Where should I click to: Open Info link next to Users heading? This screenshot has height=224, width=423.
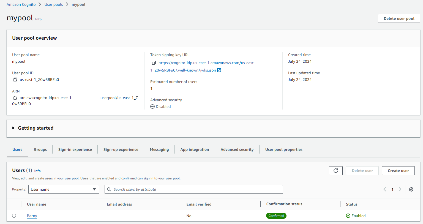click(x=37, y=171)
